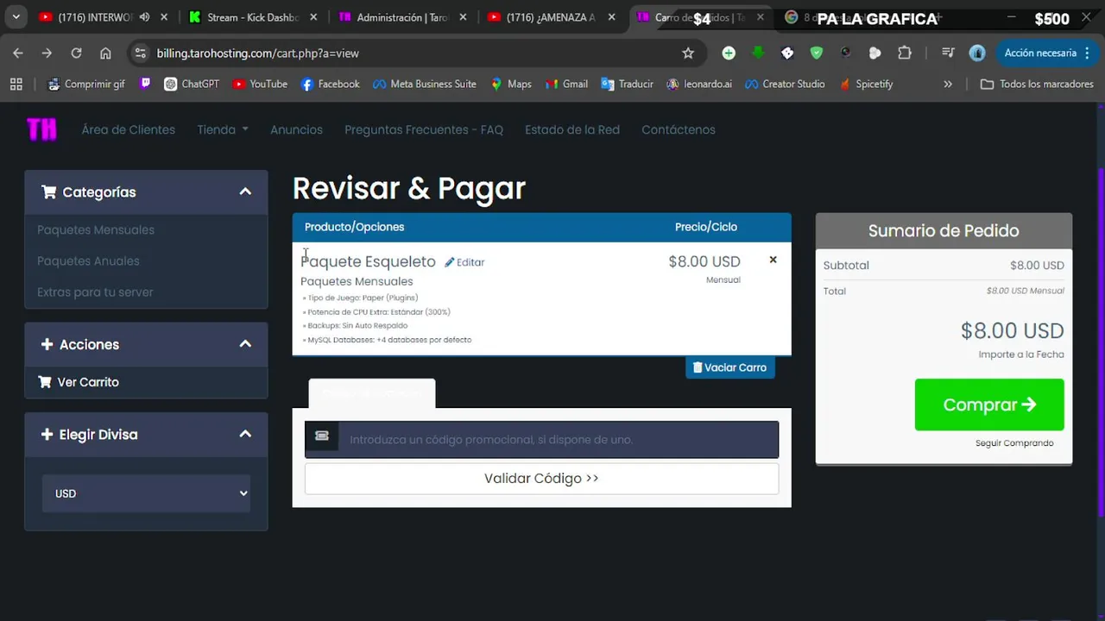This screenshot has width=1105, height=621.
Task: Bookmark this page with the star icon
Action: pyautogui.click(x=688, y=53)
